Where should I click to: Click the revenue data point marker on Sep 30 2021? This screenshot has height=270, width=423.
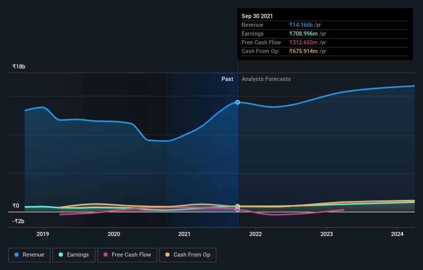[x=238, y=102]
